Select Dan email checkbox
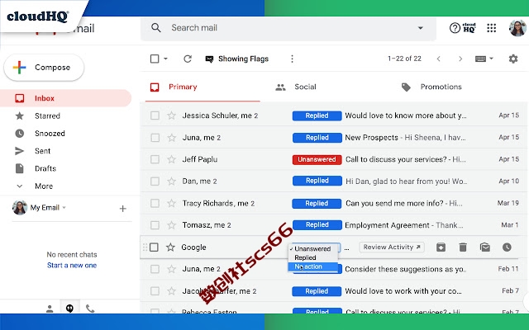 [155, 181]
